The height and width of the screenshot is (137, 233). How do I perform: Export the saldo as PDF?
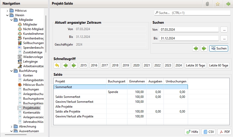[x=224, y=132]
